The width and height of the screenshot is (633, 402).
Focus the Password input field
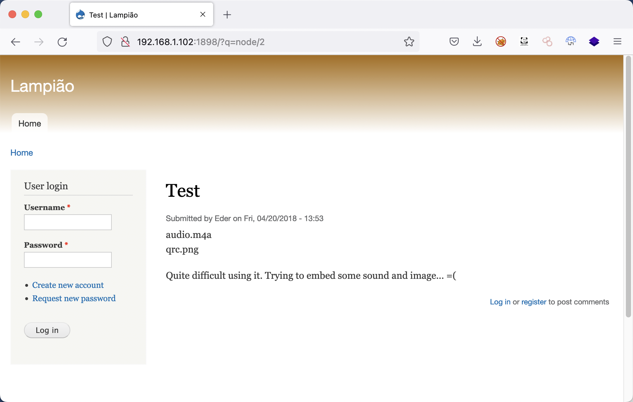68,260
